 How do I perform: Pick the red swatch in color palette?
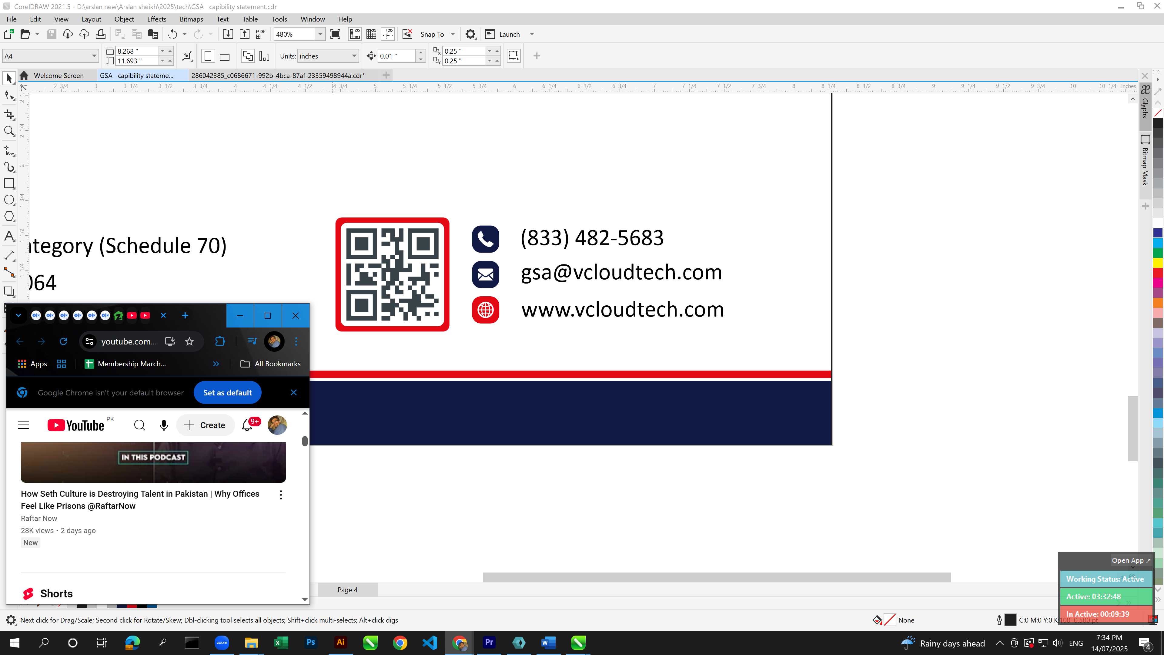pyautogui.click(x=1158, y=273)
